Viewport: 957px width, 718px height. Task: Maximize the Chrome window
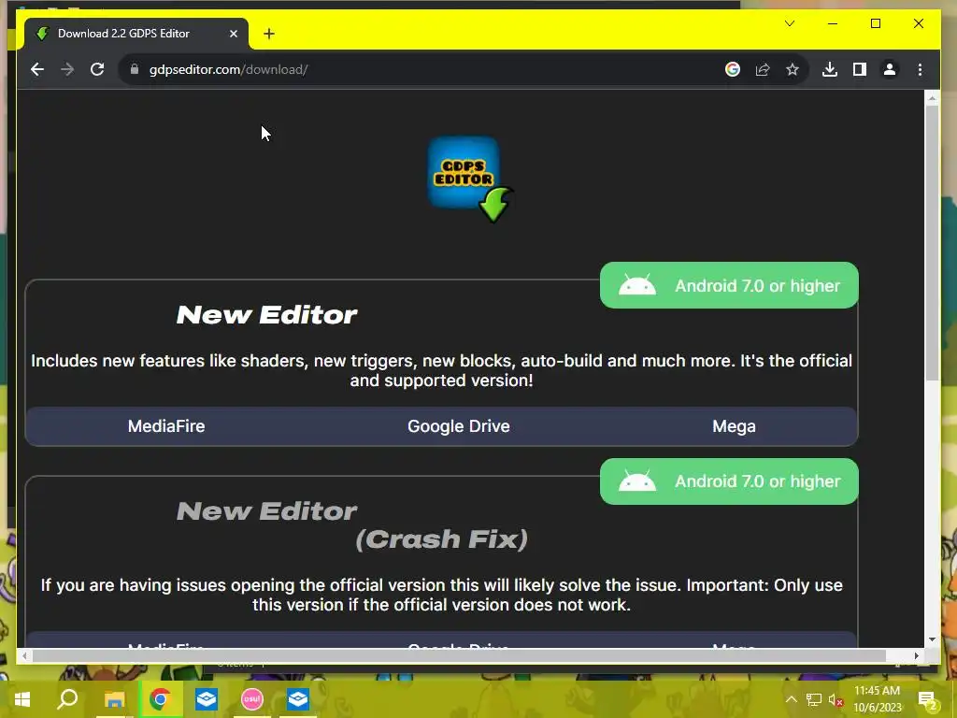tap(875, 23)
